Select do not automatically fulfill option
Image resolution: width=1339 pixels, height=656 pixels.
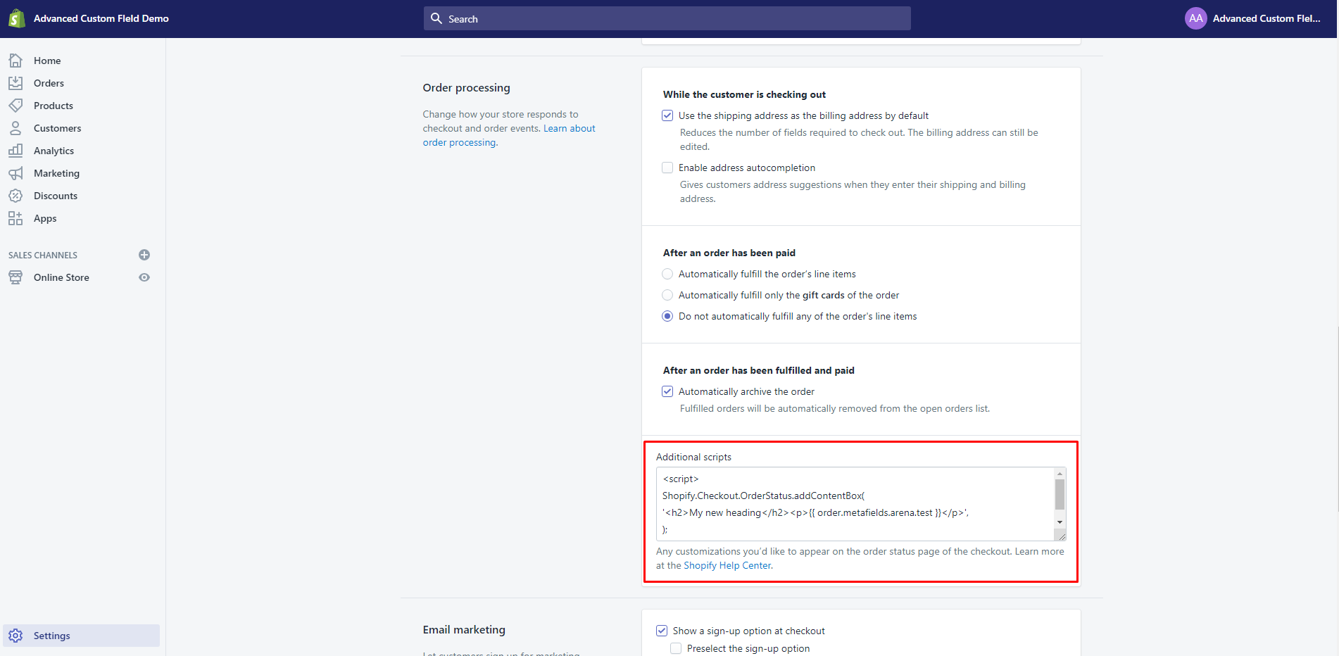click(667, 316)
